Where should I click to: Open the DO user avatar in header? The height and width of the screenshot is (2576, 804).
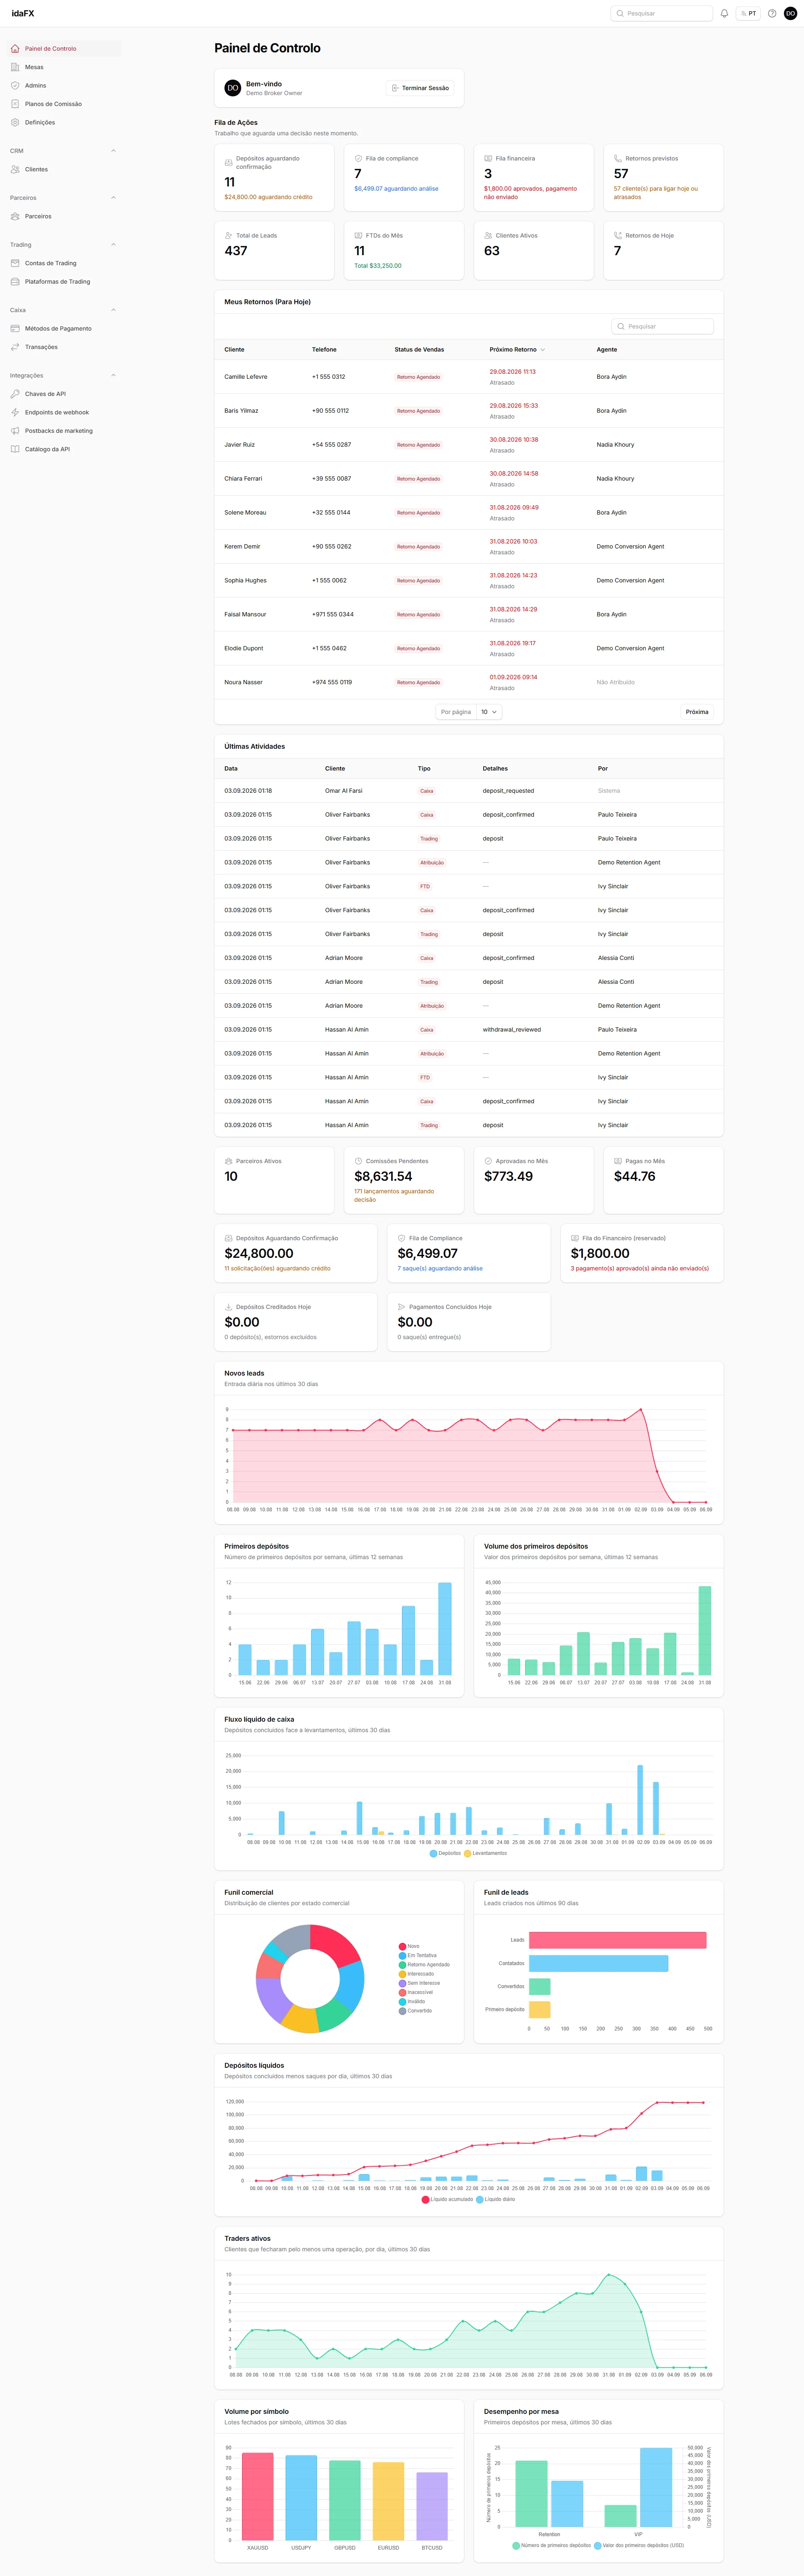pyautogui.click(x=790, y=13)
